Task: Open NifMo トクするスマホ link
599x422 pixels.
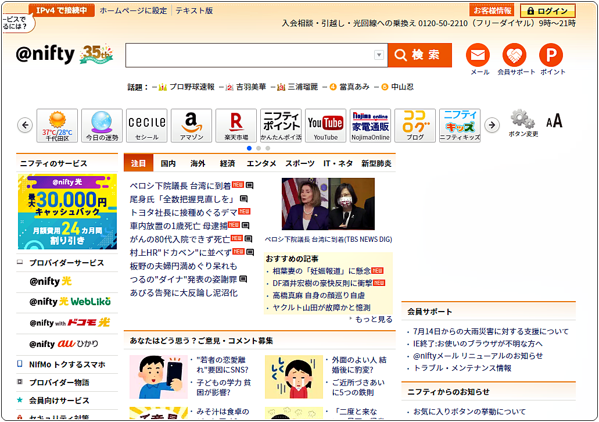Action: (x=67, y=364)
